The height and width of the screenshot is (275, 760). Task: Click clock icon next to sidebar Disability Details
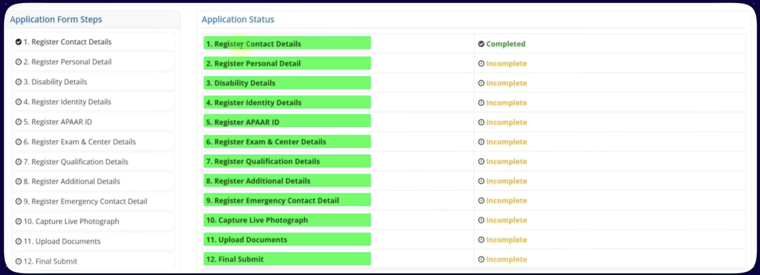18,82
